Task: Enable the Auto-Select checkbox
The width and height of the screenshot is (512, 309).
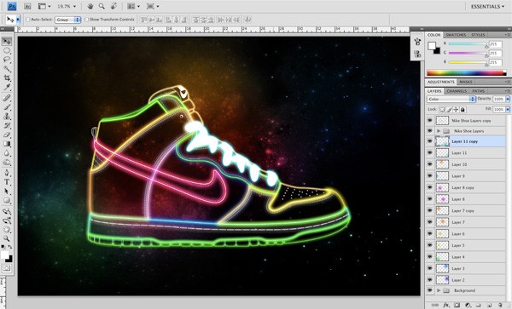Action: (28, 20)
